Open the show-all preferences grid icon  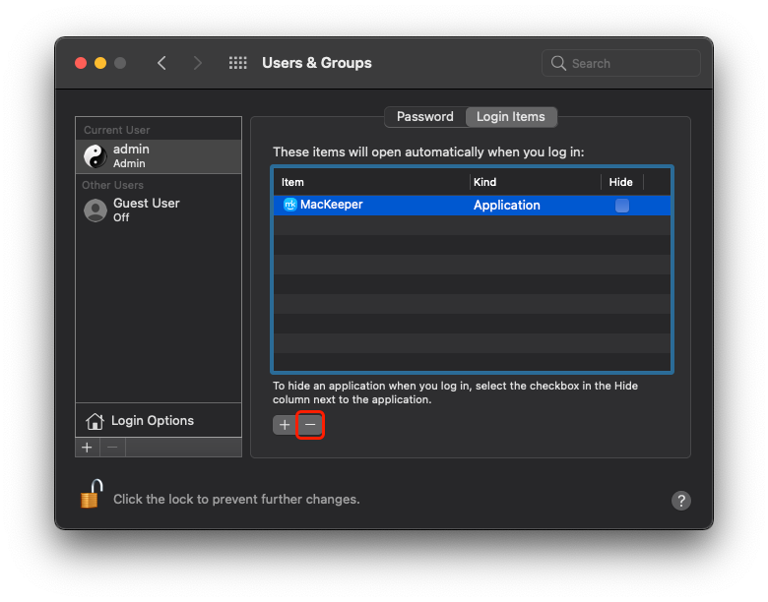click(238, 63)
